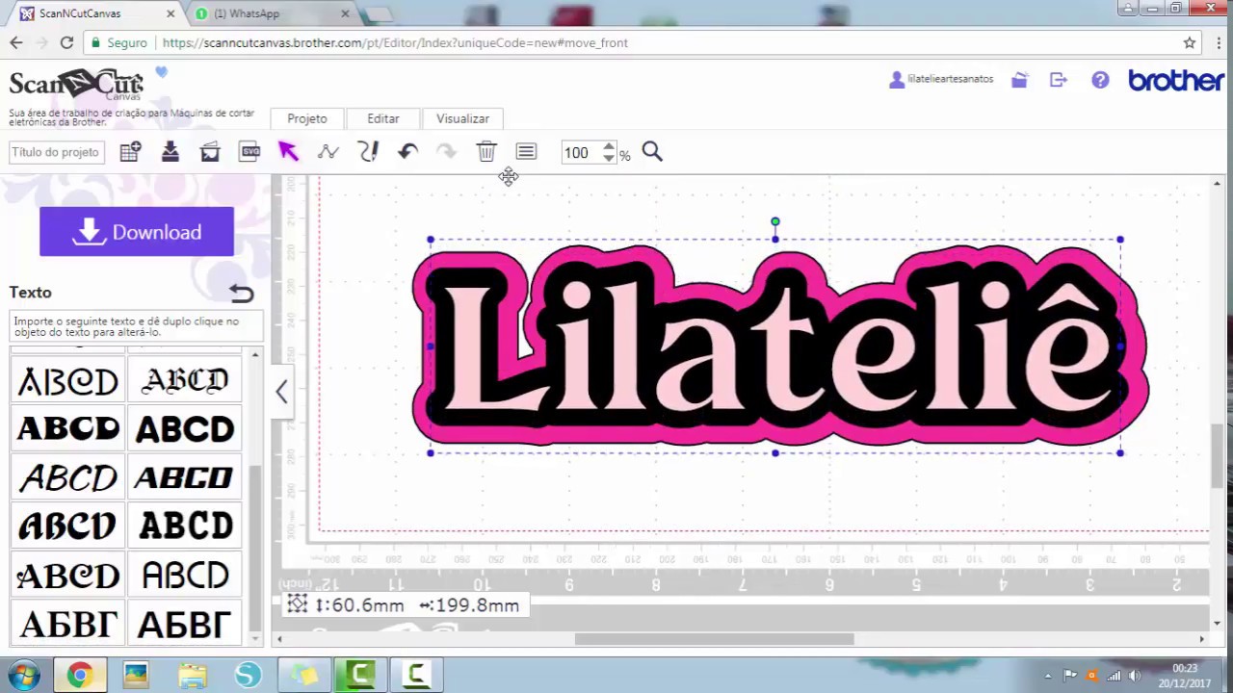The image size is (1233, 693).
Task: Open the Projeto tab
Action: pyautogui.click(x=307, y=118)
